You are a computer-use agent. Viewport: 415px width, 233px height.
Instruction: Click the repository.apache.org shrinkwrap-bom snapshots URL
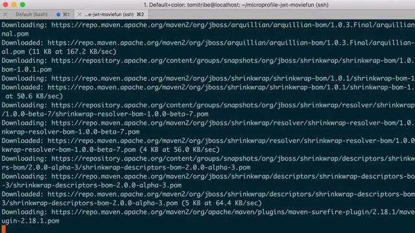[233, 61]
